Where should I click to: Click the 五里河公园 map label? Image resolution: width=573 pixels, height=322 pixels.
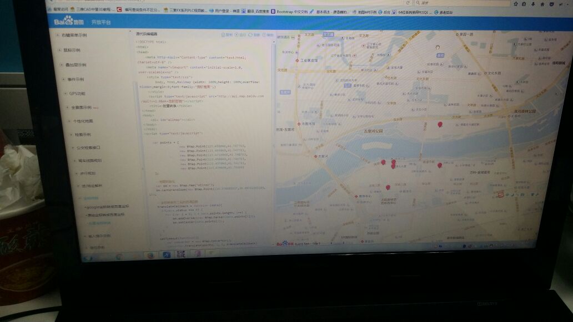click(374, 131)
